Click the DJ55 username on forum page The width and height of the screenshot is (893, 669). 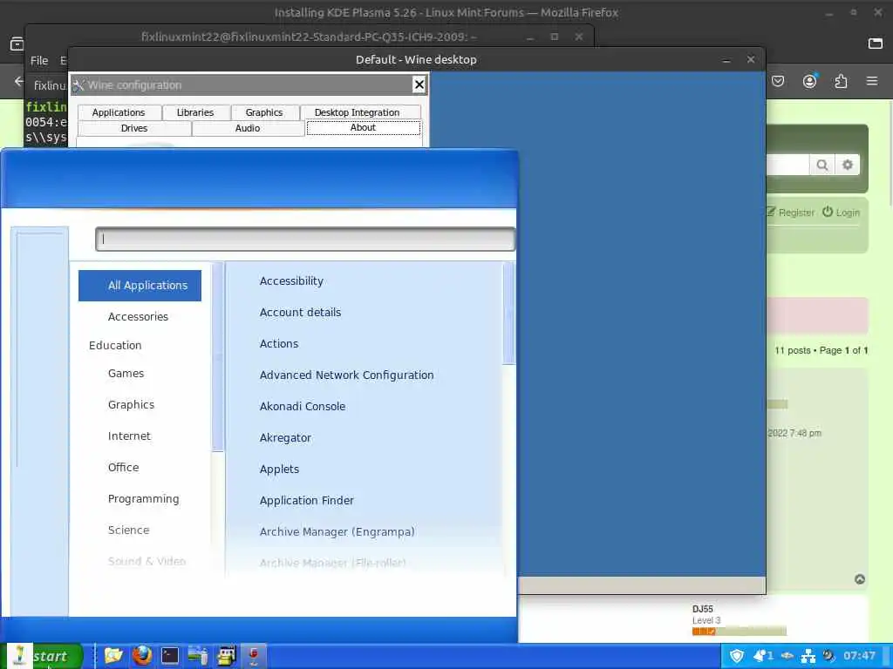703,609
